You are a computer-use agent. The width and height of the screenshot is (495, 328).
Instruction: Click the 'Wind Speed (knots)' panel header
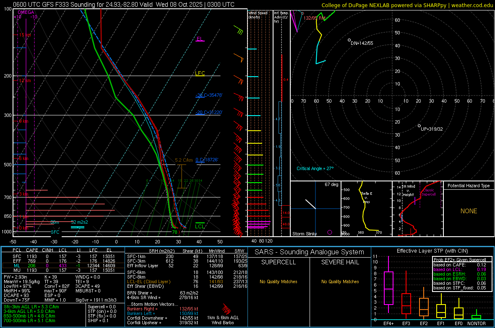[x=258, y=15]
